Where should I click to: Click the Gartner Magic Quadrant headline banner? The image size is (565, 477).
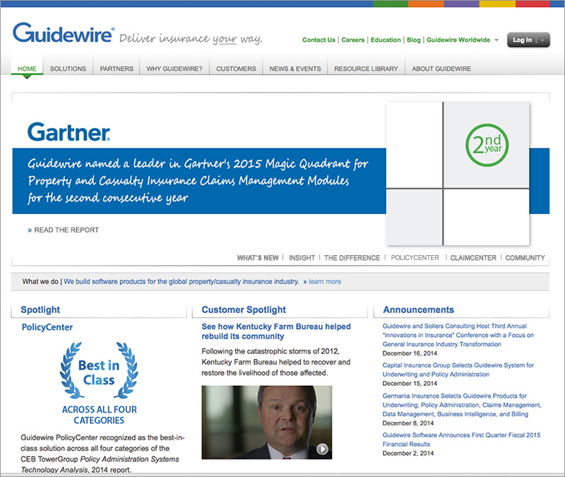198,181
